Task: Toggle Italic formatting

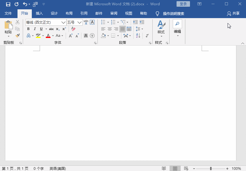Action: coord(35,29)
